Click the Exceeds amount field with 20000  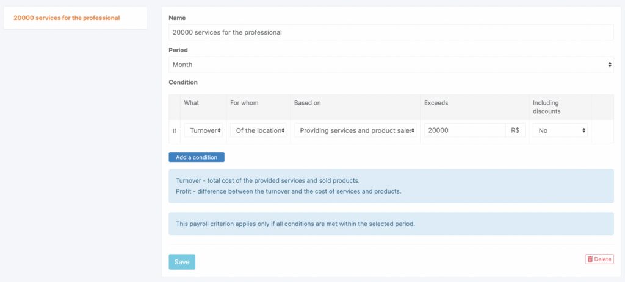pos(464,130)
